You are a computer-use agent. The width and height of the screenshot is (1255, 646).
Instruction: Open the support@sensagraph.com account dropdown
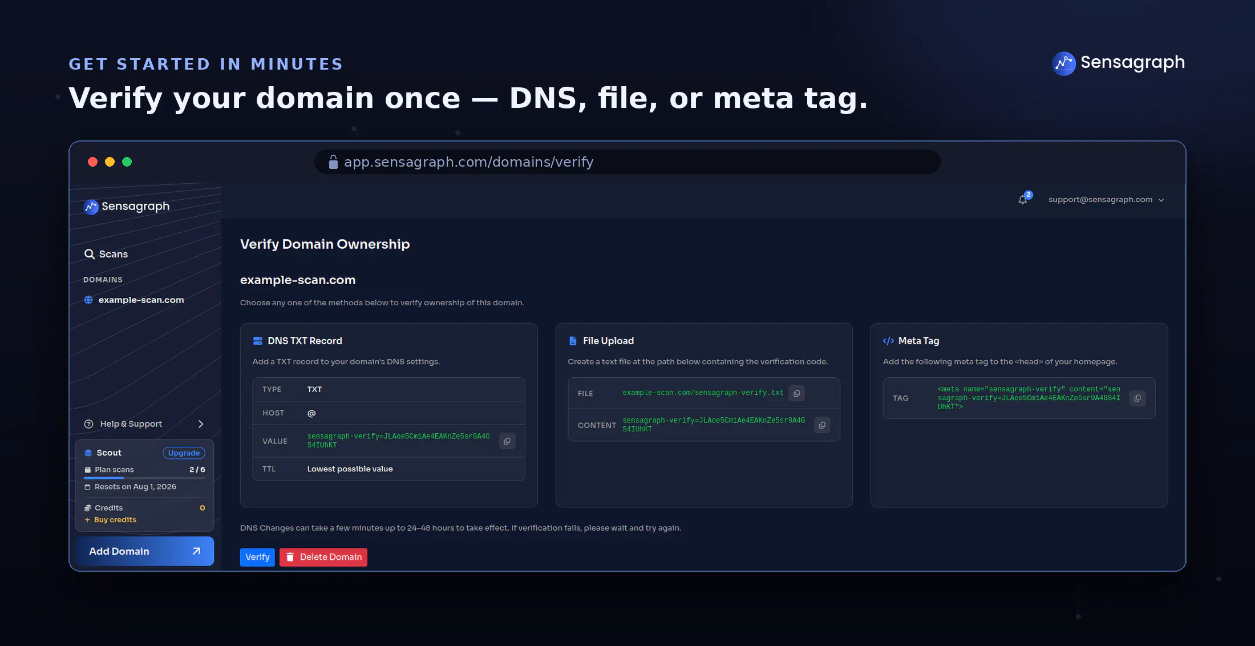(x=1106, y=200)
